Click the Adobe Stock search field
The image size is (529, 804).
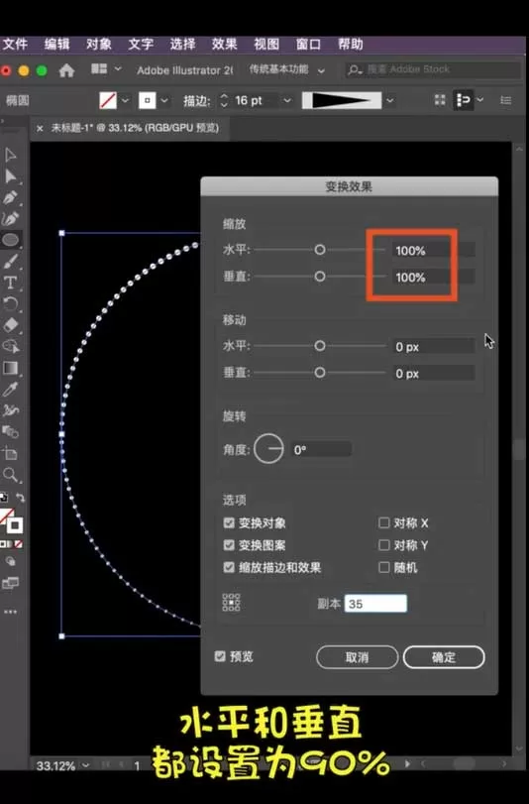pyautogui.click(x=433, y=69)
